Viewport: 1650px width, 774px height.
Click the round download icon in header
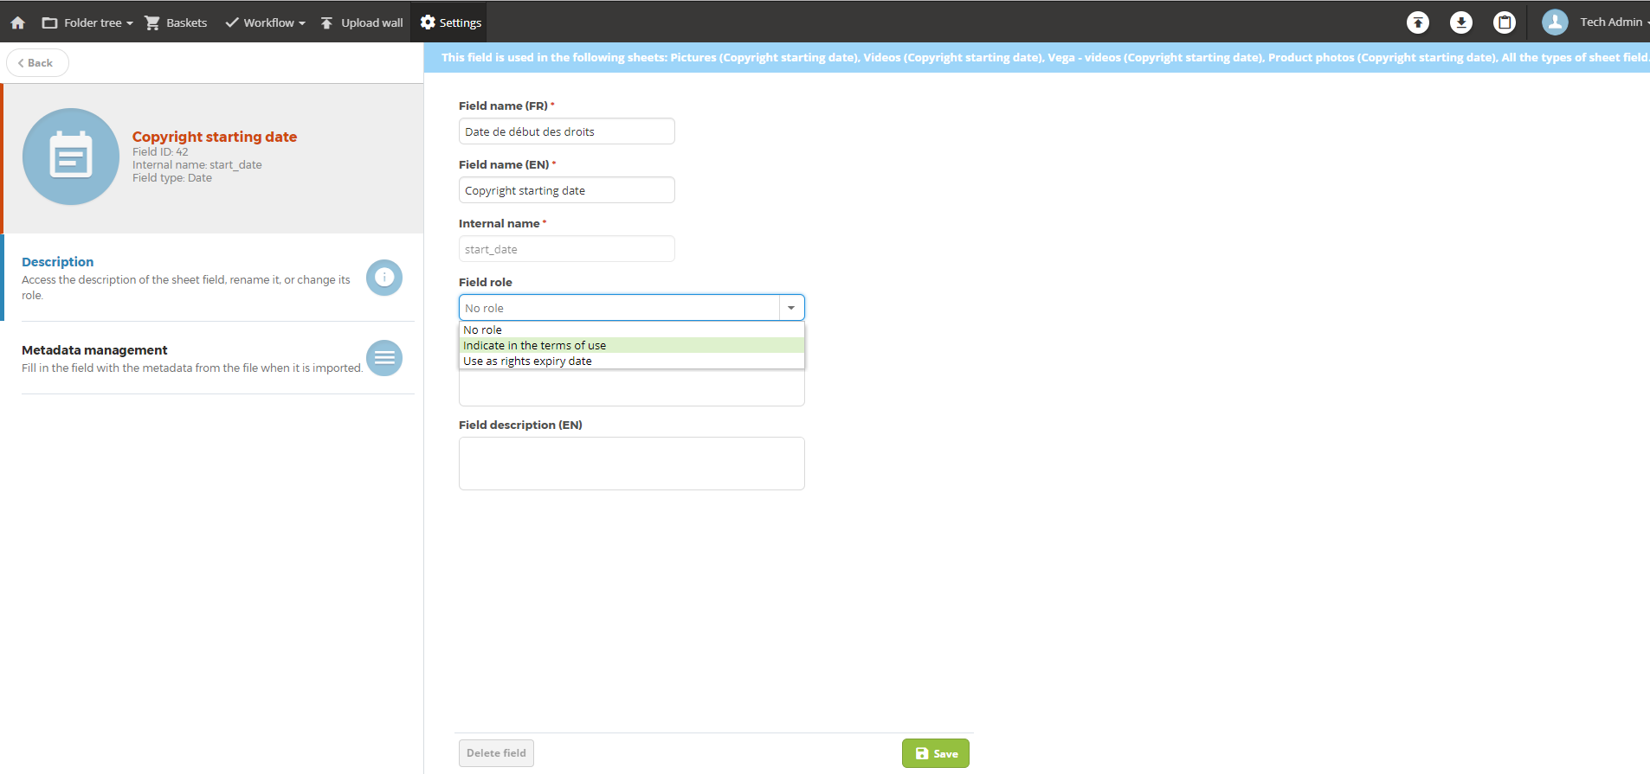[x=1460, y=22]
